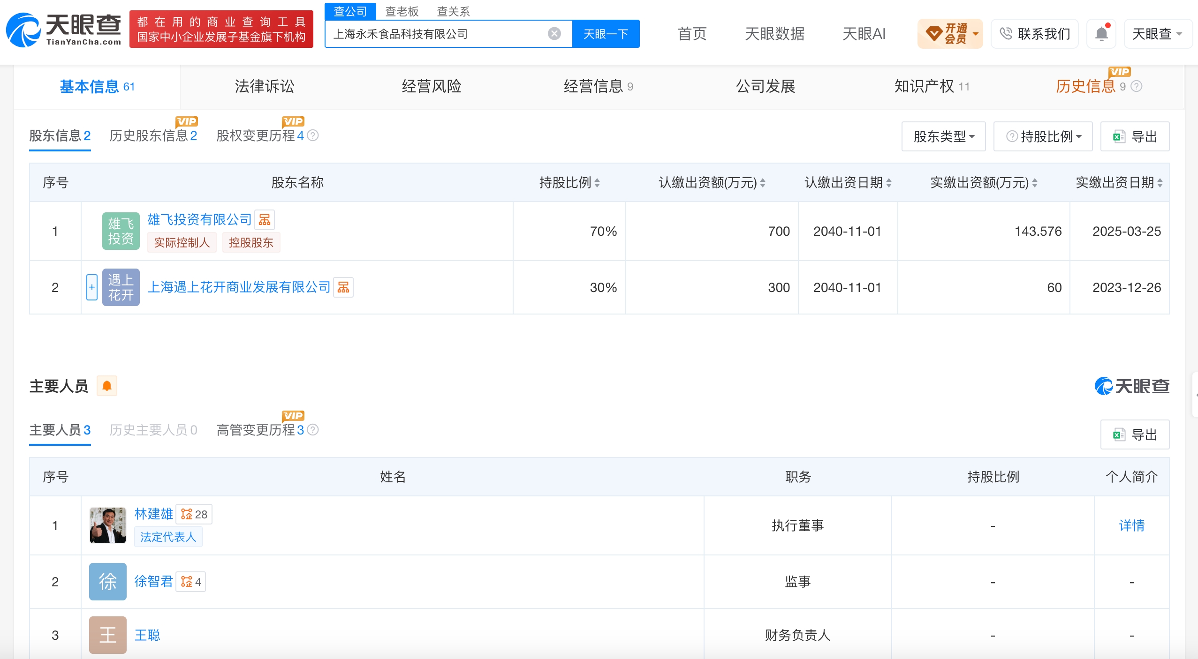Select 高管变更历程 sub-tab
This screenshot has width=1198, height=659.
260,430
